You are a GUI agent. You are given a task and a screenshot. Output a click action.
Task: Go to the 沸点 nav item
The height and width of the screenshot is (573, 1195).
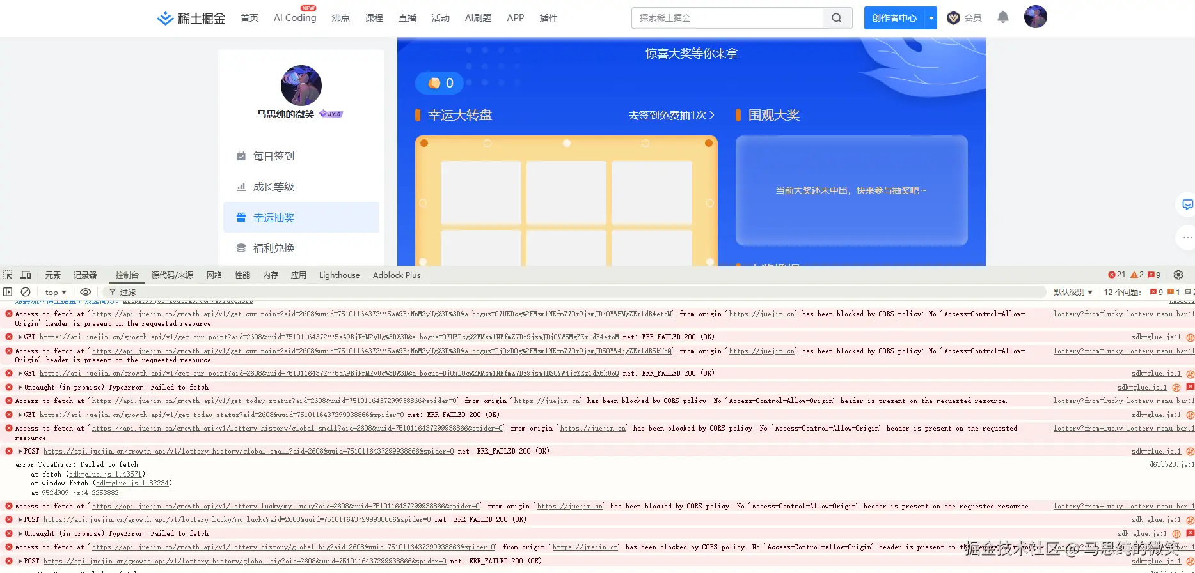coord(340,18)
